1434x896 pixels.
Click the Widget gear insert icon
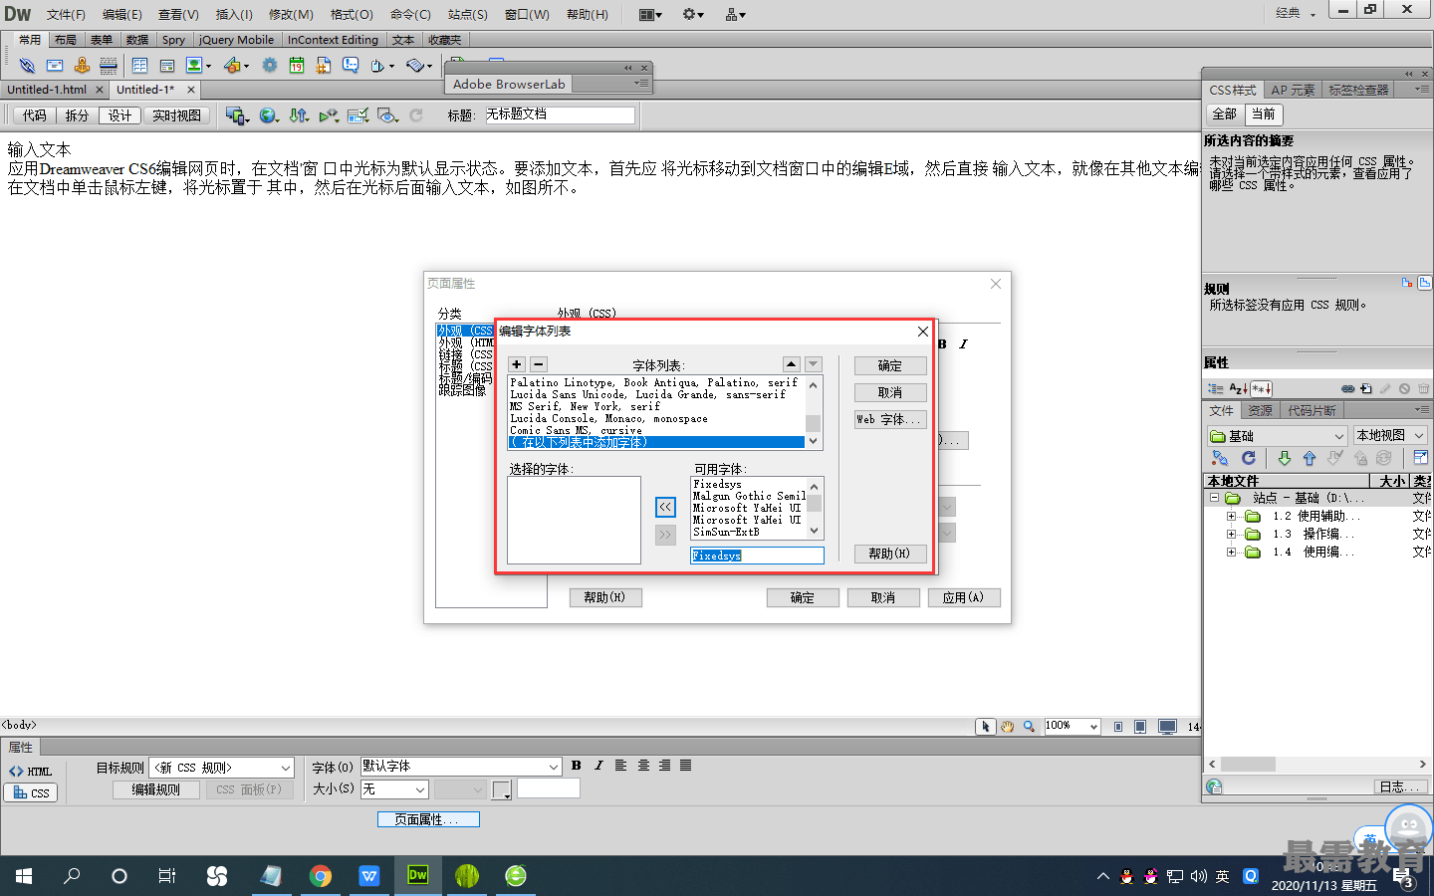pyautogui.click(x=269, y=66)
